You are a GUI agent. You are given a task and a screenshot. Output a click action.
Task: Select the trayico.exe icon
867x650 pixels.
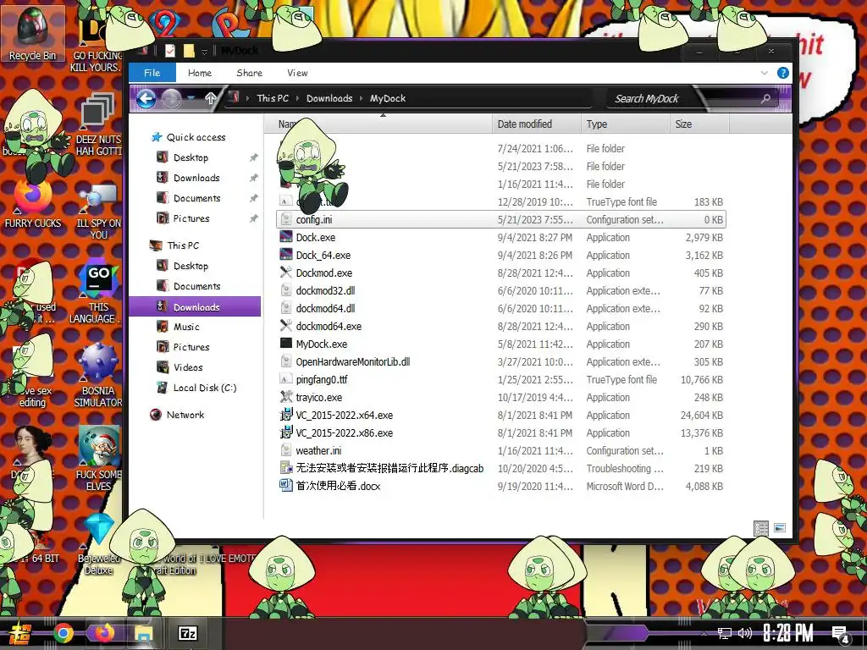tap(286, 397)
